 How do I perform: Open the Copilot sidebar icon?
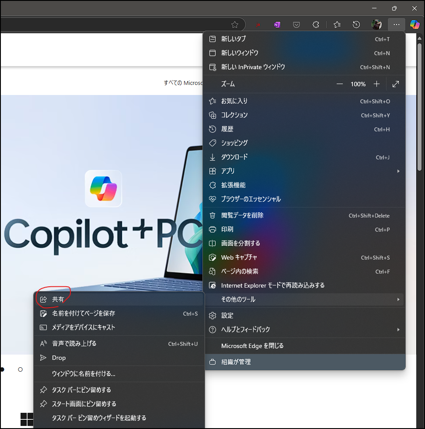click(x=415, y=25)
